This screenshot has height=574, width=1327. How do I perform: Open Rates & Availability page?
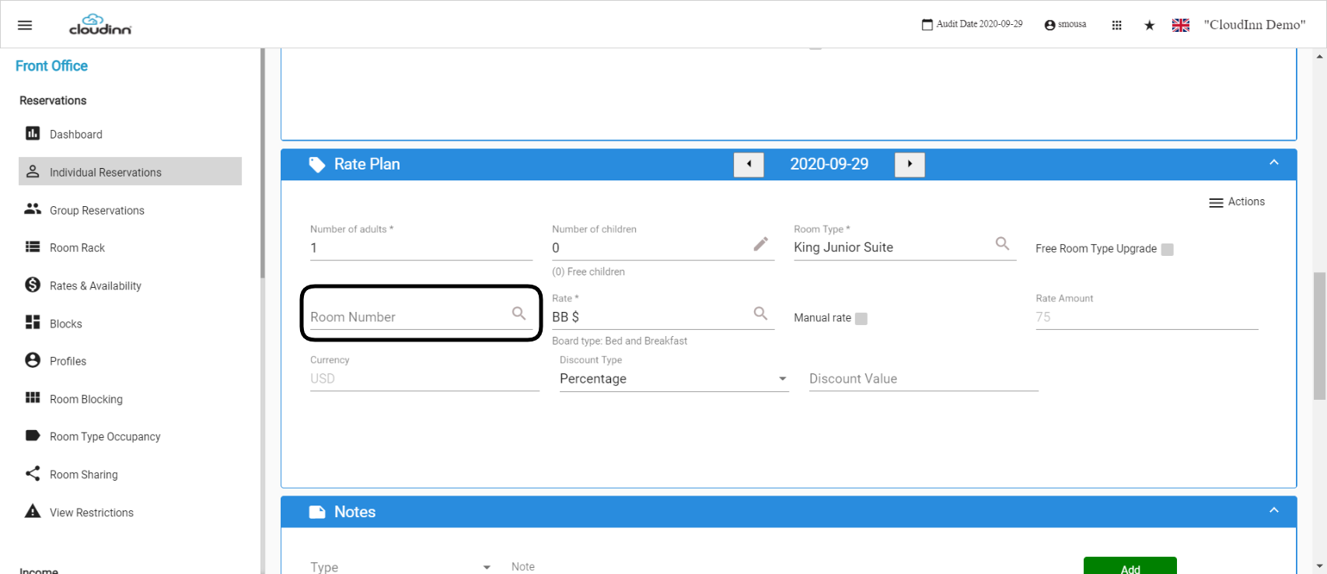coord(130,285)
